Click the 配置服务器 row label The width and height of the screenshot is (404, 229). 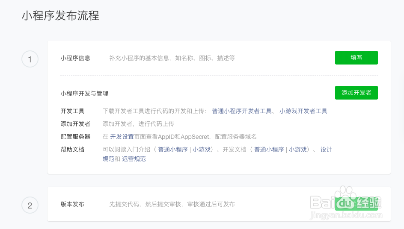click(x=75, y=137)
